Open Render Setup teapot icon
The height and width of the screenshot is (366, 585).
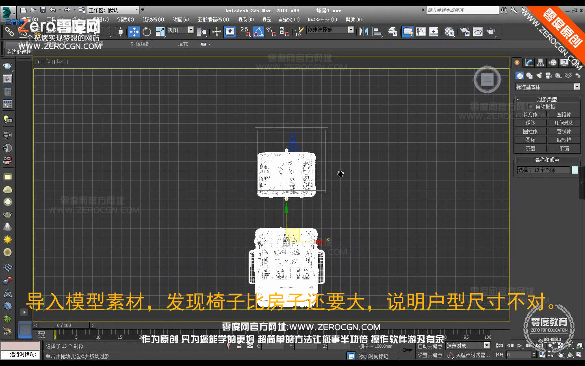coord(465,32)
